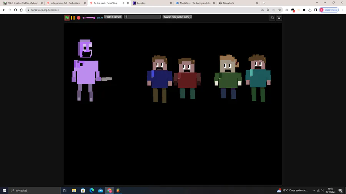
Task: Open browser downloads panel
Action: click(x=310, y=10)
